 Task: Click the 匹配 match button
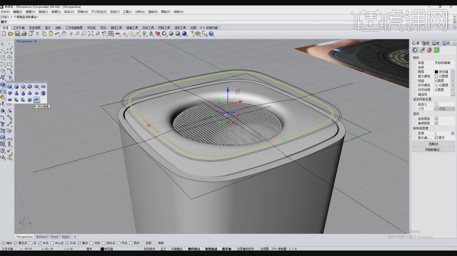pos(433,144)
